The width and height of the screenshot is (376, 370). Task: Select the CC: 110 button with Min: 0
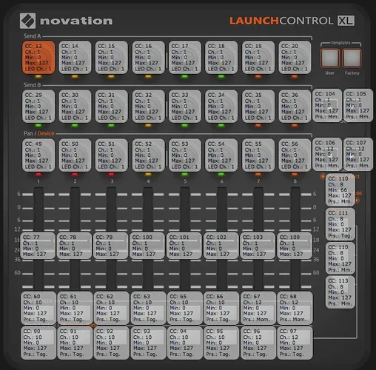tap(340, 258)
